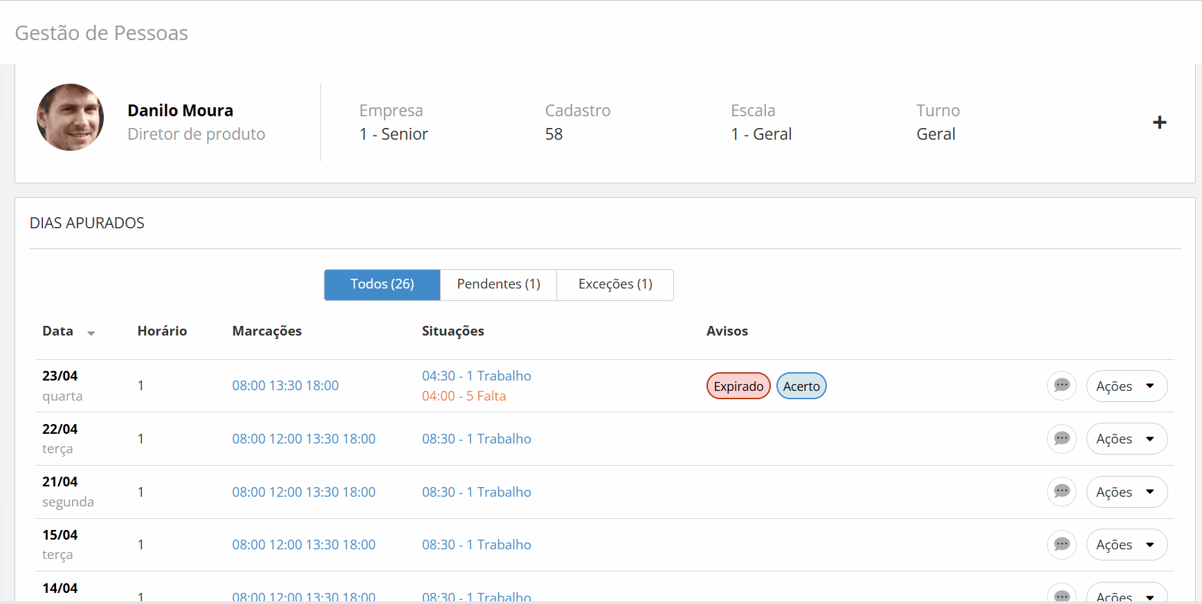Open the 22/04 markings 08:00 12:00 13:30 18:00
This screenshot has width=1202, height=604.
click(x=304, y=439)
